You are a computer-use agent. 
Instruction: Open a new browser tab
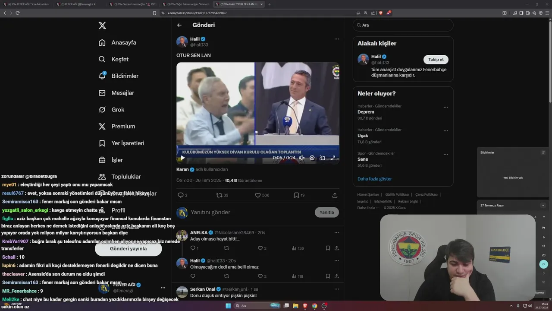270,4
